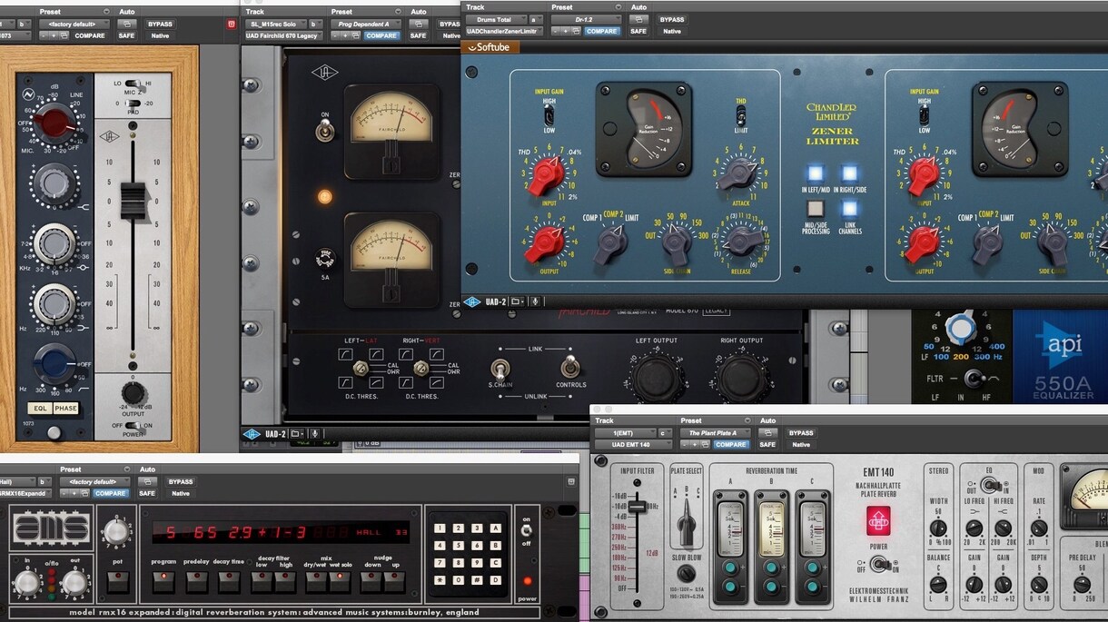This screenshot has height=622, width=1108.
Task: Click the settings copy icon next to COMPARE in Fairchild window
Action: coord(356,35)
